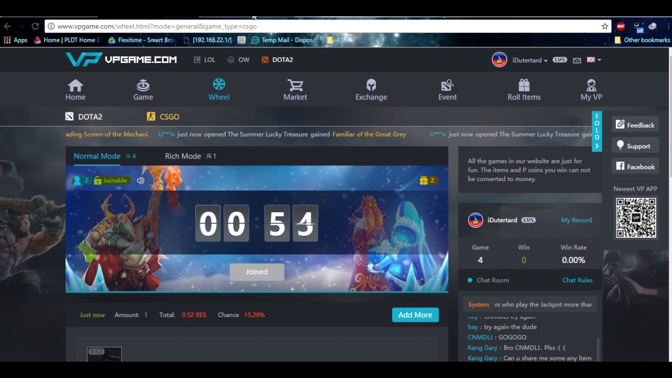Collapse the FOLD side panel

click(597, 131)
